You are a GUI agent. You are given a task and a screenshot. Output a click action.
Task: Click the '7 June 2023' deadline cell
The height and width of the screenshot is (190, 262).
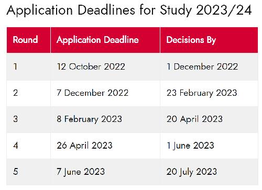coord(105,172)
